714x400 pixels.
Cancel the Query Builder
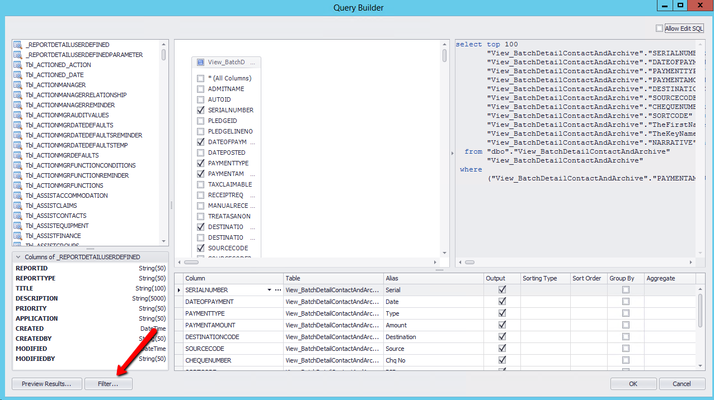click(682, 384)
